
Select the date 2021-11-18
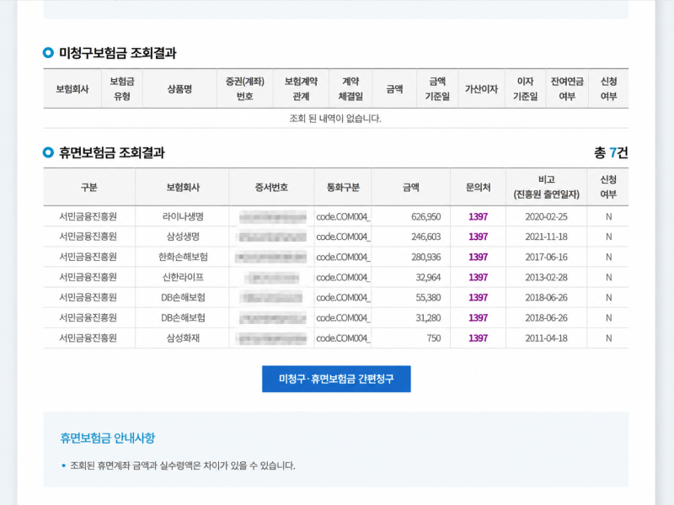(546, 237)
